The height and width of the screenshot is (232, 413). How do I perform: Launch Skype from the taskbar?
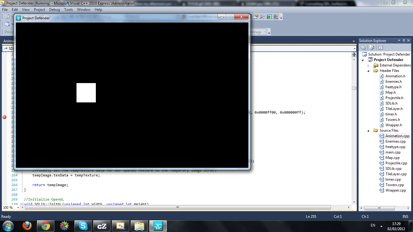pos(83,226)
